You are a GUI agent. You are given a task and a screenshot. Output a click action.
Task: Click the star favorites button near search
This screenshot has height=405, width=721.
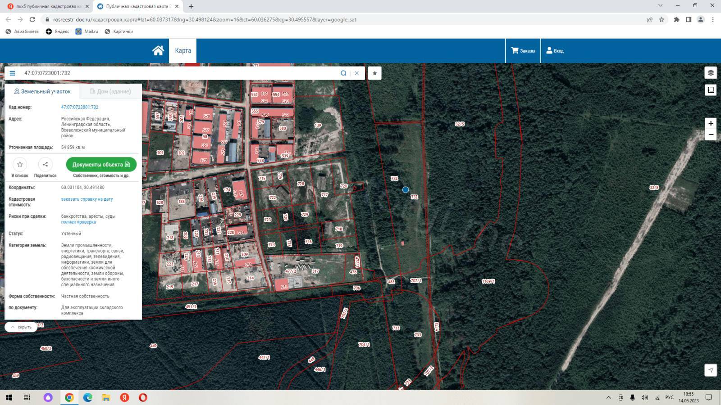374,73
